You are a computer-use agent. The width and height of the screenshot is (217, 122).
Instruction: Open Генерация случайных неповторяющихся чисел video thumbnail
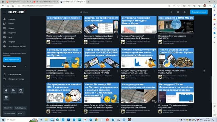coord(64,58)
